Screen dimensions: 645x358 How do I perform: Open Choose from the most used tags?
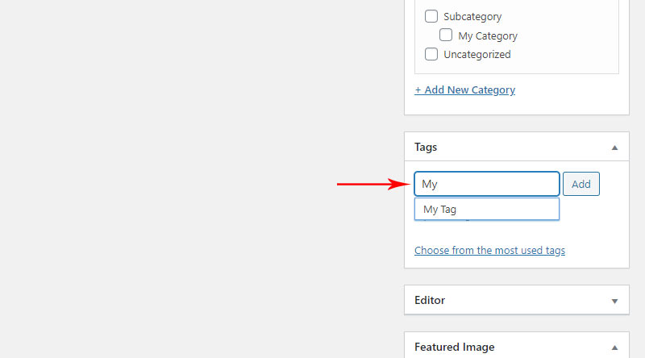tap(489, 250)
